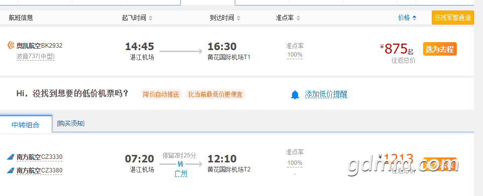Click the second China Southern CZ3380 logo

[11, 170]
